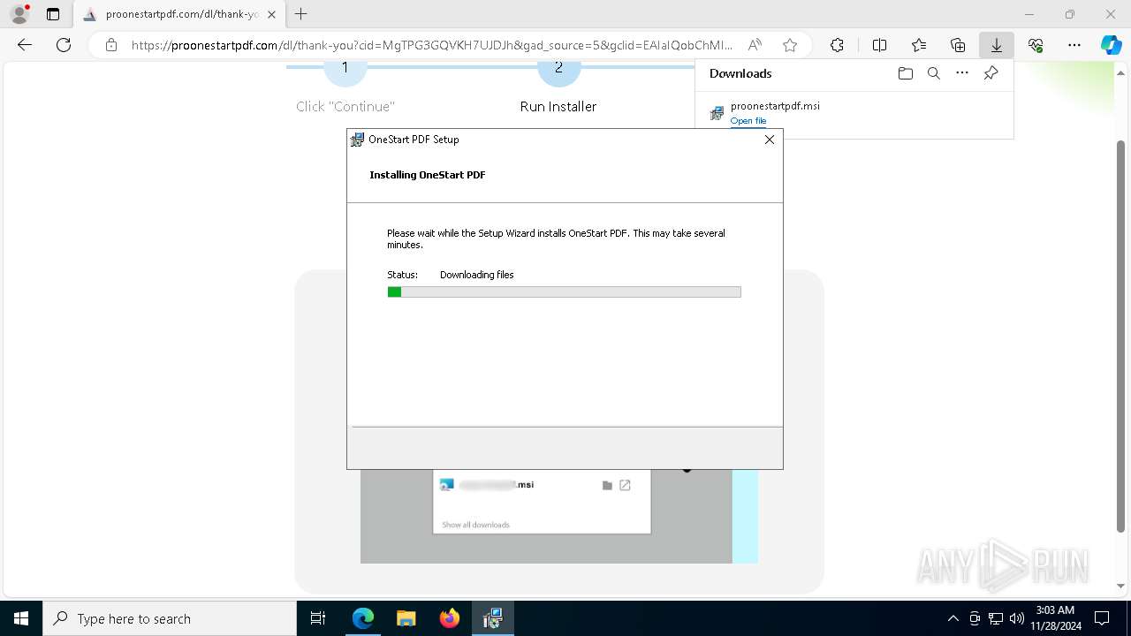Open volume control tray icon
Screen dimensions: 1131x636
pyautogui.click(x=1016, y=618)
